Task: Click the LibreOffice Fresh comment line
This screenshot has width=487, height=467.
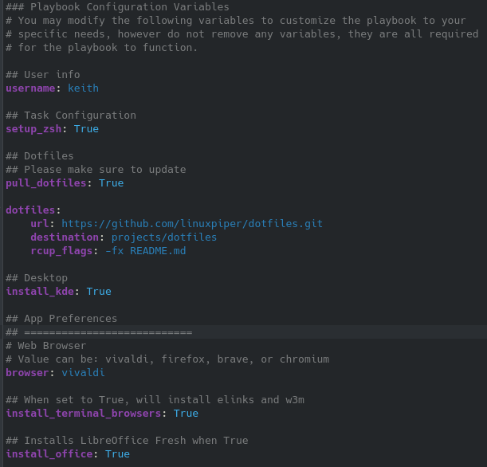Action: [127, 440]
